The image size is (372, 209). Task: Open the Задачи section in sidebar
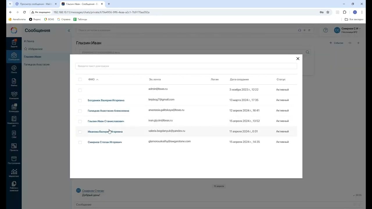14,44
